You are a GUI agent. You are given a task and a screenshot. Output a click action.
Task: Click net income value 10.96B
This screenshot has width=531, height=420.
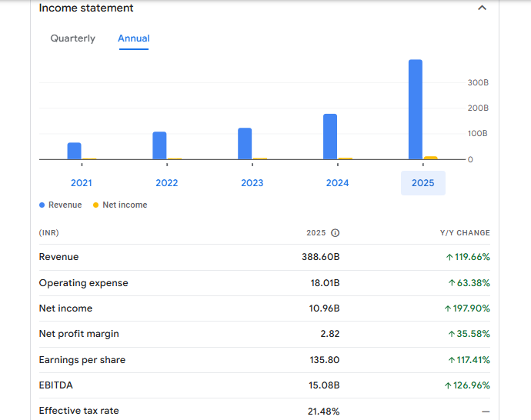click(325, 308)
